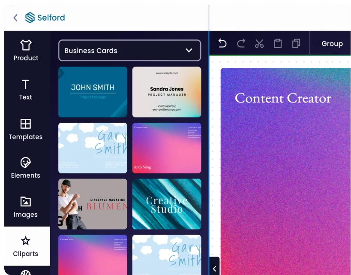Collapse the side panel with arrow toggle

pos(214,269)
